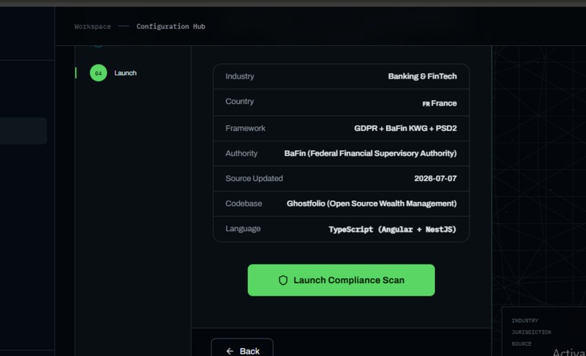Click the value GDPR + BaFin KWG + PSD2
Screen dimensions: 586x356
[406, 128]
